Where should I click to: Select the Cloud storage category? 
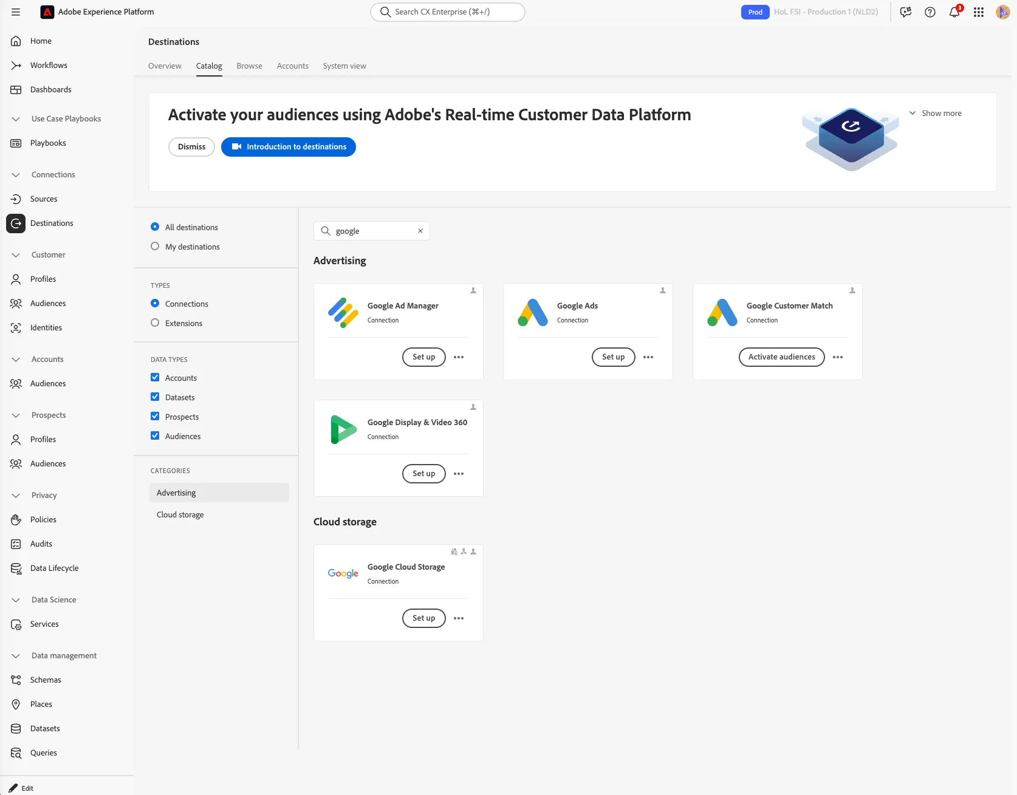click(219, 515)
